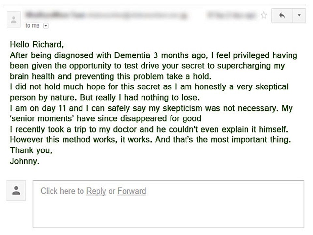Click the reply arrow button
The height and width of the screenshot is (235, 313).
[x=282, y=15]
